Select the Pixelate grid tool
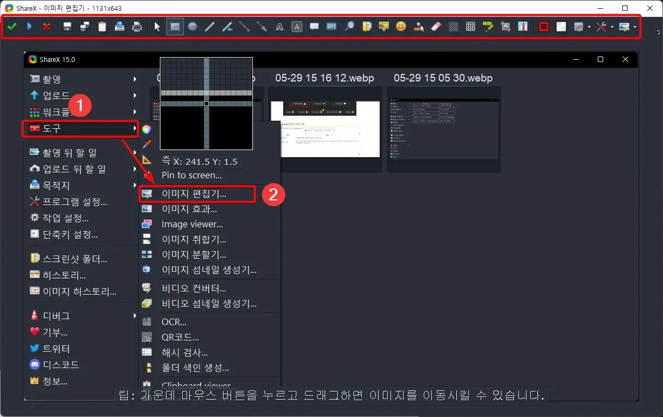Screen dimensions: 663x417 471,27
